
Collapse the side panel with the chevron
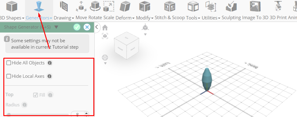coord(96,27)
